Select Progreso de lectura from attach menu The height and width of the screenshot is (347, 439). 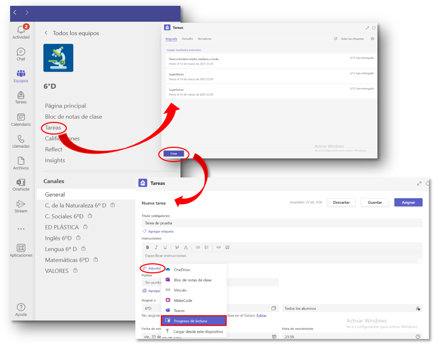194,321
